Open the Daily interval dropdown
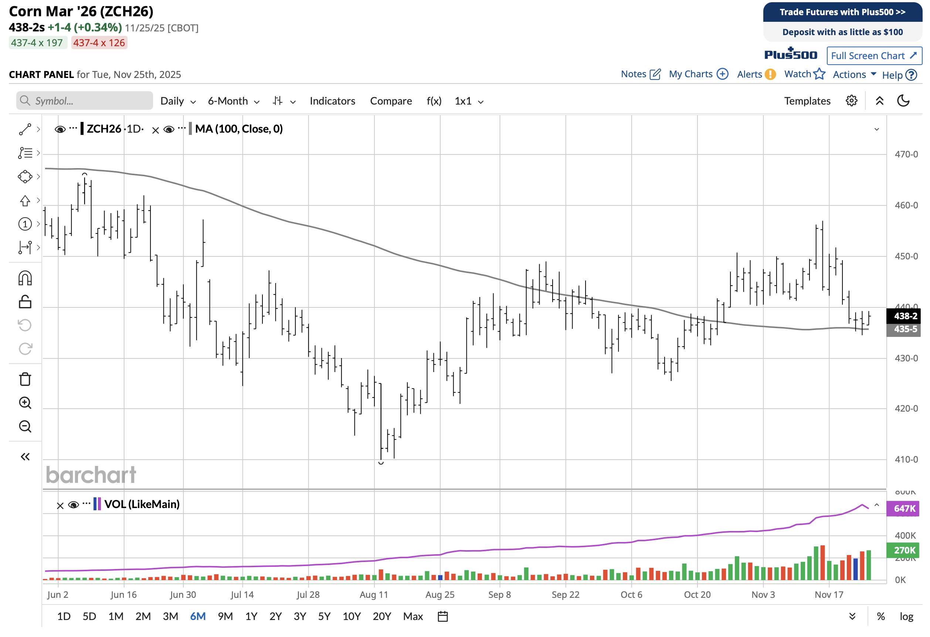This screenshot has width=930, height=637. click(178, 101)
